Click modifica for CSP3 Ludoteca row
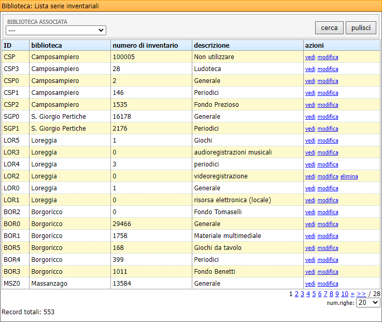 [328, 69]
